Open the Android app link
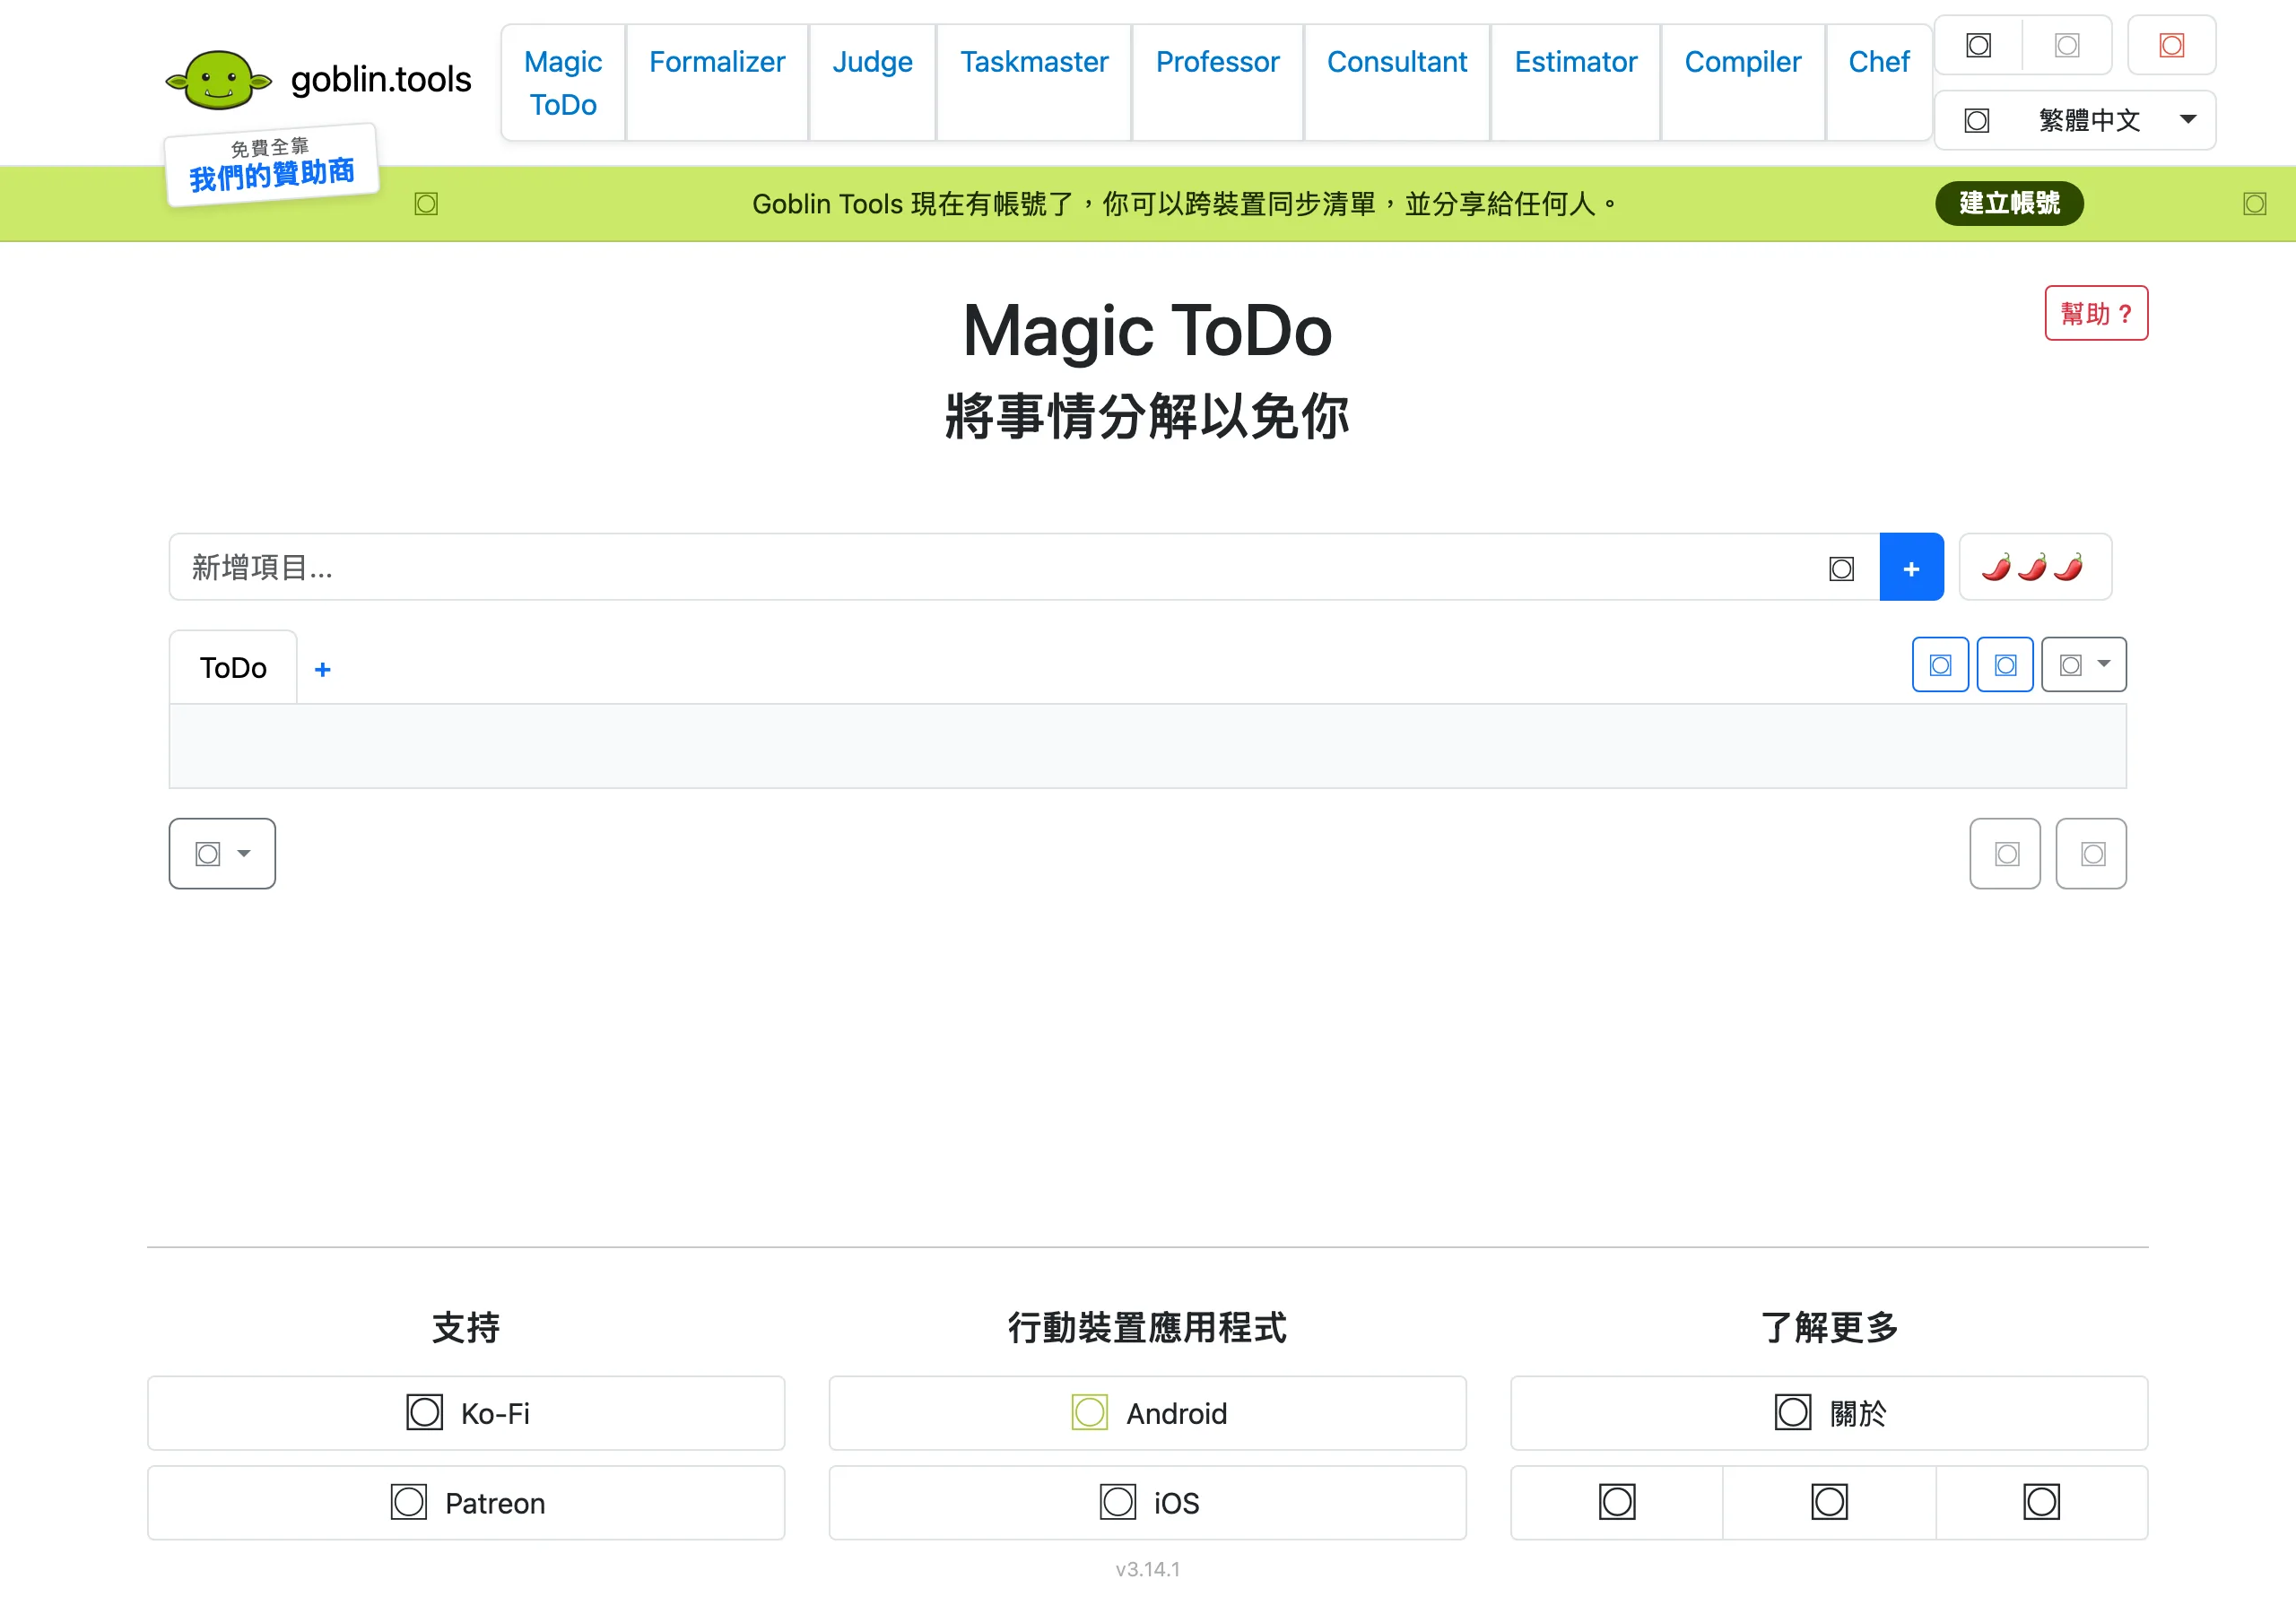This screenshot has height=1614, width=2296. (x=1147, y=1412)
